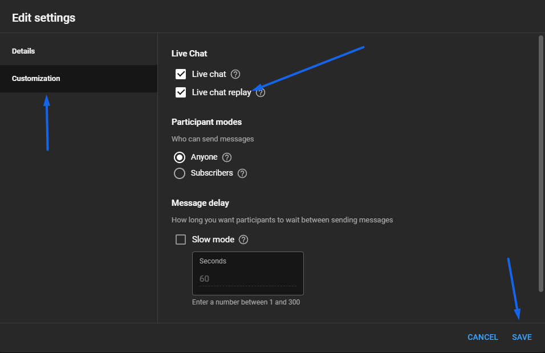Open help icon next to Live chat
The height and width of the screenshot is (353, 545).
coord(235,74)
